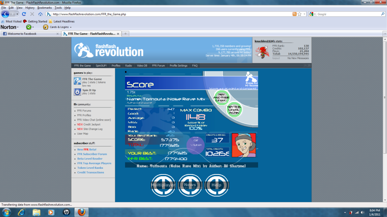Open the Multiplayer circle button
387x217 pixels.
pyautogui.click(x=163, y=185)
